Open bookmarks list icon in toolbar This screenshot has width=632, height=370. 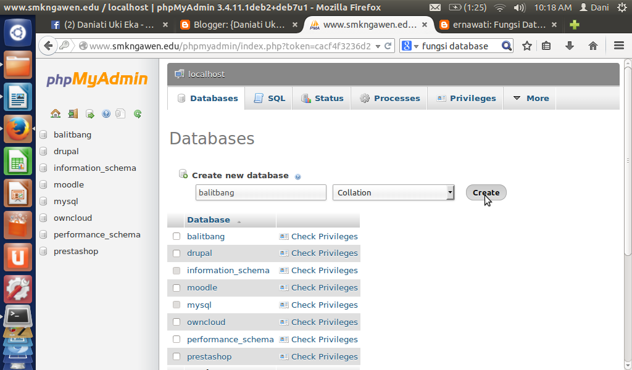(546, 46)
